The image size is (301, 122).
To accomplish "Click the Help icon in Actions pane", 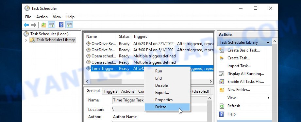I will [x=222, y=114].
